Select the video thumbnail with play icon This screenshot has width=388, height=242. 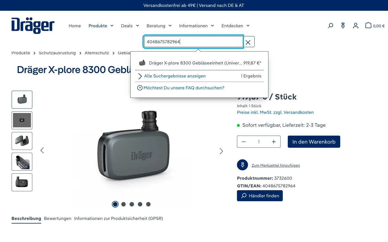point(22,120)
